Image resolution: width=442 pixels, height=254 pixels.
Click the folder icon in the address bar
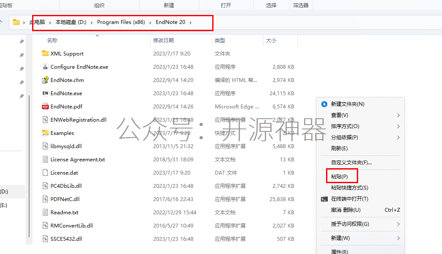click(16, 22)
